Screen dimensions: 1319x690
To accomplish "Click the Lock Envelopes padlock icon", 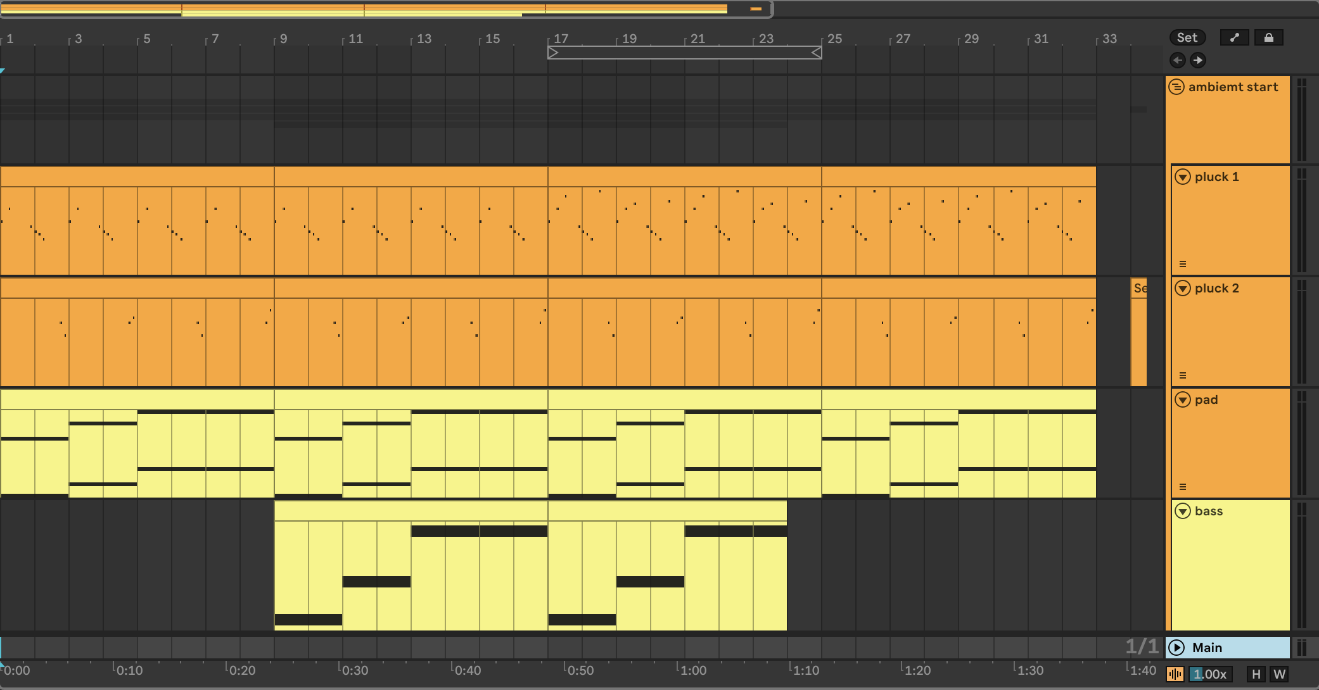I will (1268, 38).
